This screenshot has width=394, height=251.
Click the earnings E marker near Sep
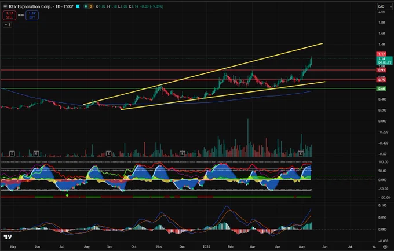[108, 153]
